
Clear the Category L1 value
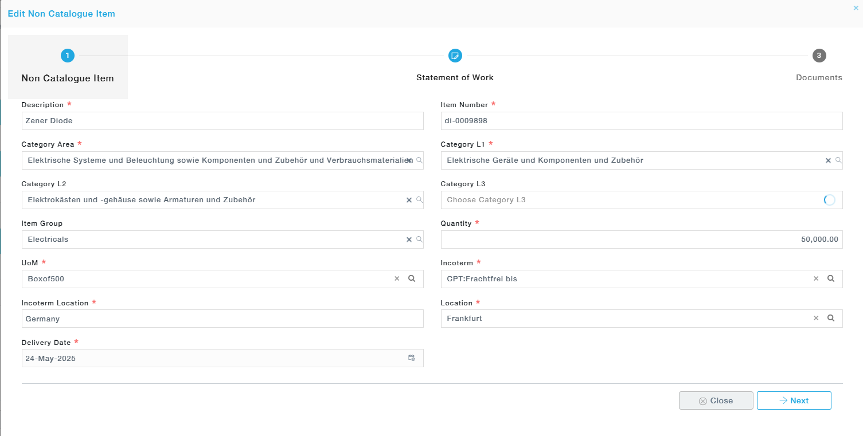[828, 160]
